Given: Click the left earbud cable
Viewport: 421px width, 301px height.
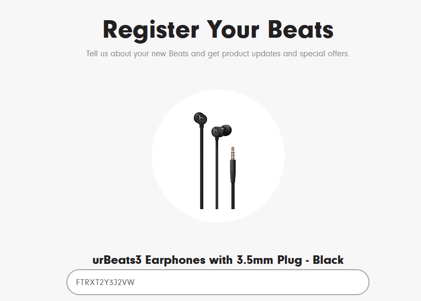Looking at the screenshot, I should coord(201,167).
